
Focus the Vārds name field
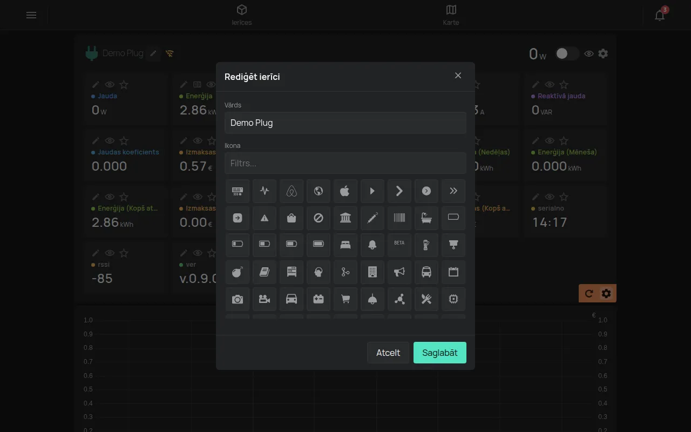[345, 123]
